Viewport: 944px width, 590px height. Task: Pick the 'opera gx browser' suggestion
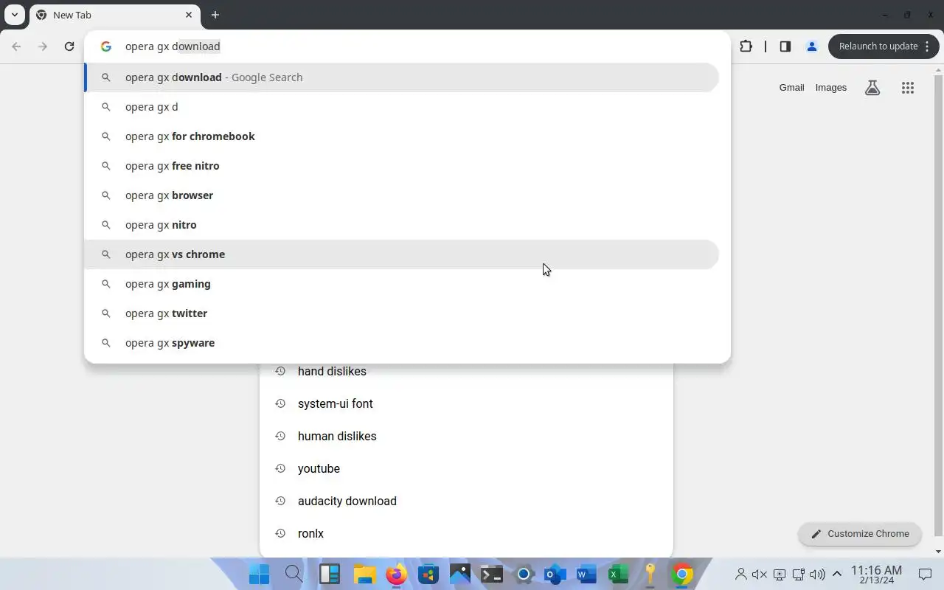pyautogui.click(x=402, y=195)
